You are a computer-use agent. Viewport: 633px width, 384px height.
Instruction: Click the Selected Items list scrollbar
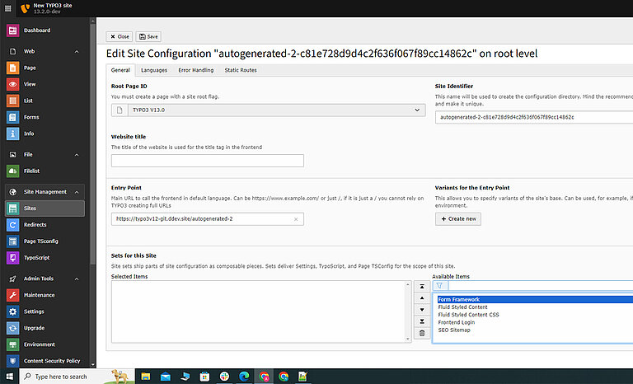(x=408, y=312)
